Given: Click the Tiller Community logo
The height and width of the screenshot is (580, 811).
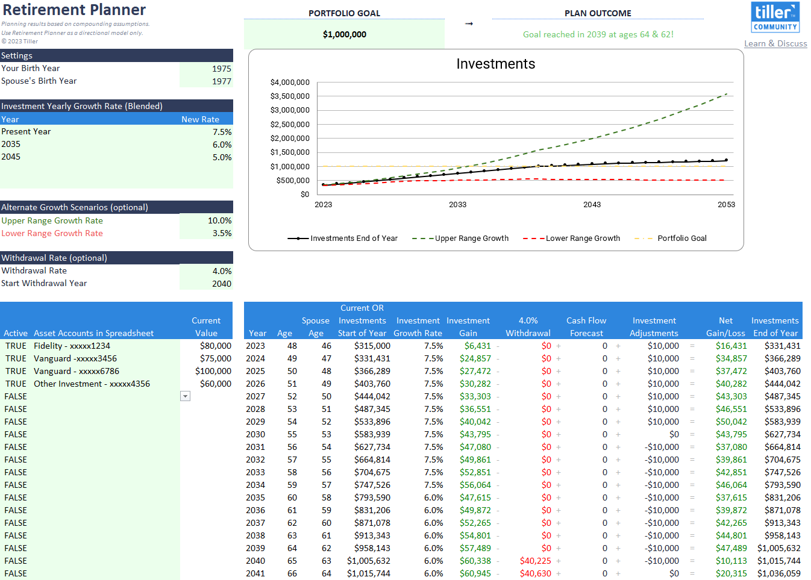Looking at the screenshot, I should [x=775, y=17].
